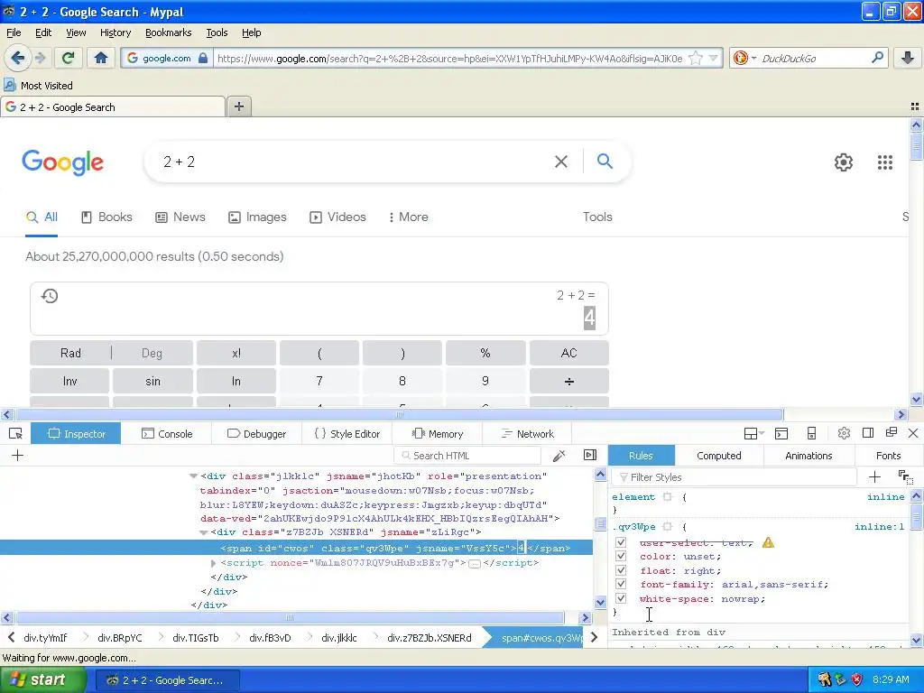This screenshot has height=693, width=924.
Task: Collapse the div class="z7BZJb XSNERd" node
Action: [204, 532]
